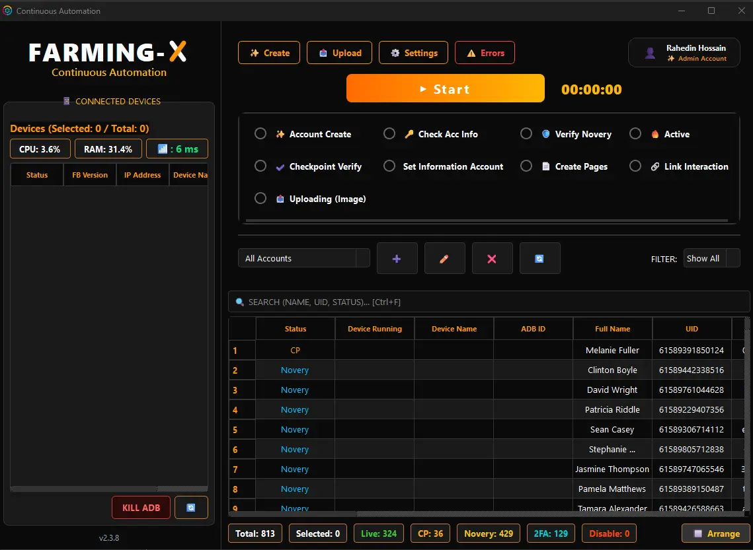753x550 pixels.
Task: Click the David Wright name cell
Action: point(612,390)
